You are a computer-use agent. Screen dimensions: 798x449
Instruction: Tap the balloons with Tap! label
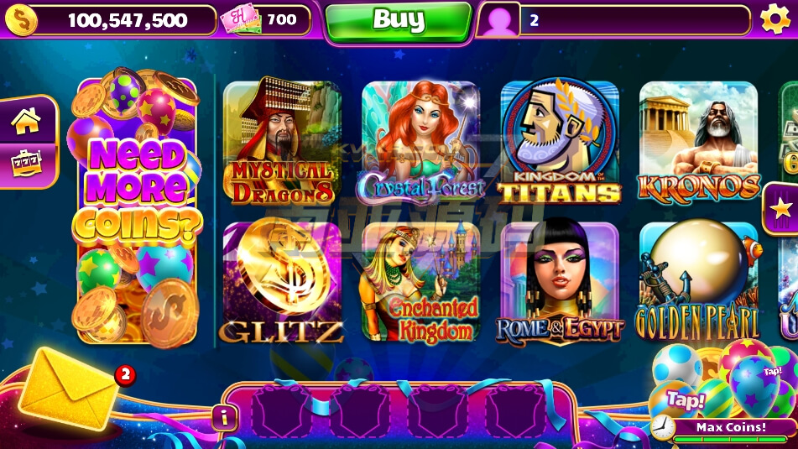click(722, 379)
